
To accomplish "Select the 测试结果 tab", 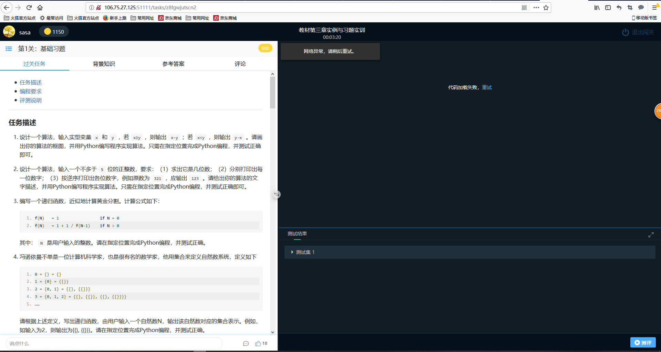I will tap(297, 234).
